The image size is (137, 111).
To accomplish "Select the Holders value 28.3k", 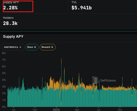I will (x=10, y=23).
